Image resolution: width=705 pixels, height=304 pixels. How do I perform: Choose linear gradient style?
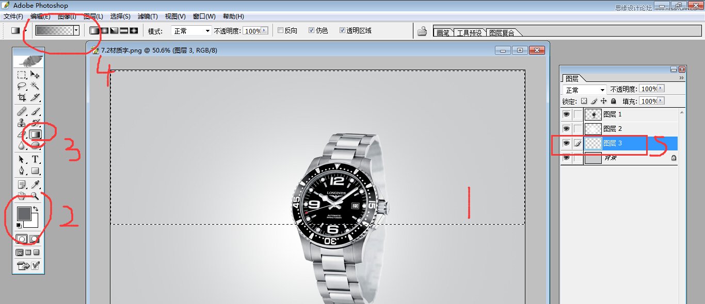(x=94, y=30)
